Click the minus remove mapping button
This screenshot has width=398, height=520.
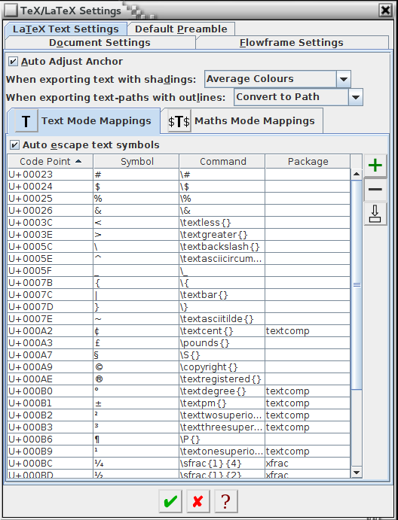tap(375, 190)
